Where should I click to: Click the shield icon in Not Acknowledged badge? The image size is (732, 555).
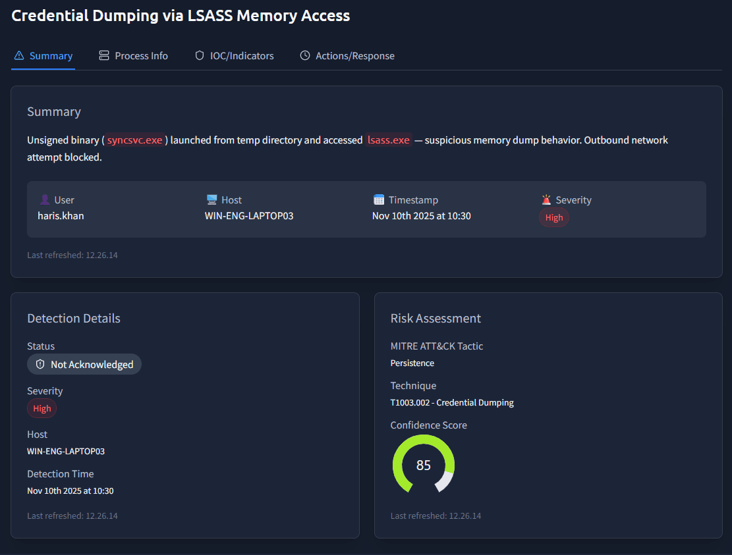[x=40, y=365]
